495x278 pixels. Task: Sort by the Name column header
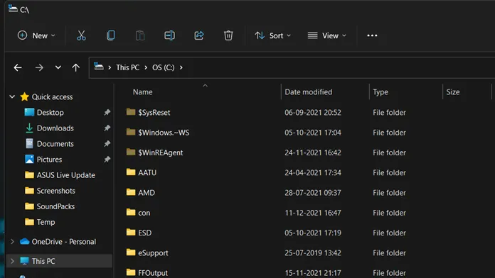pos(142,92)
